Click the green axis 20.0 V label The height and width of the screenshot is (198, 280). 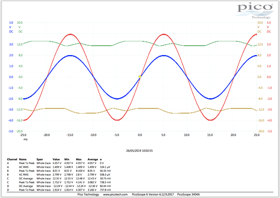(20, 22)
